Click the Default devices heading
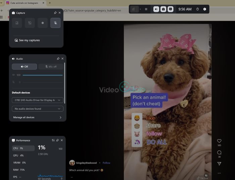This screenshot has height=180, width=235. (x=21, y=93)
